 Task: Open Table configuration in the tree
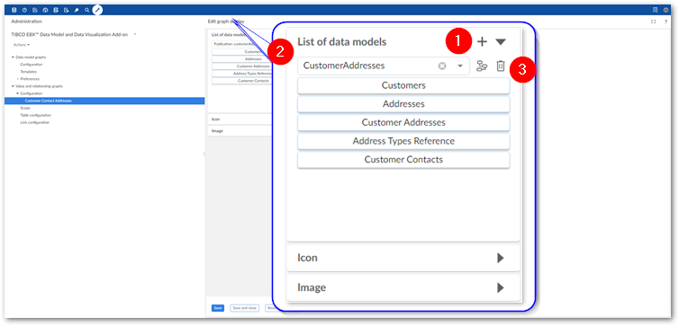point(35,115)
